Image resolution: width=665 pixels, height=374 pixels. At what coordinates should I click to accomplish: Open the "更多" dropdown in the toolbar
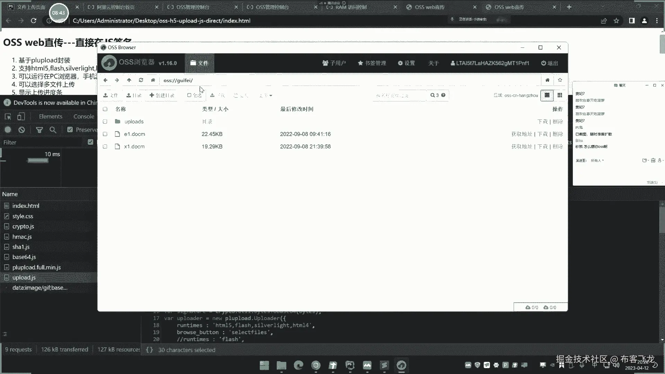266,95
